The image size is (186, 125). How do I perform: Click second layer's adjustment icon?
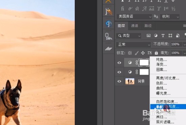[130, 72]
